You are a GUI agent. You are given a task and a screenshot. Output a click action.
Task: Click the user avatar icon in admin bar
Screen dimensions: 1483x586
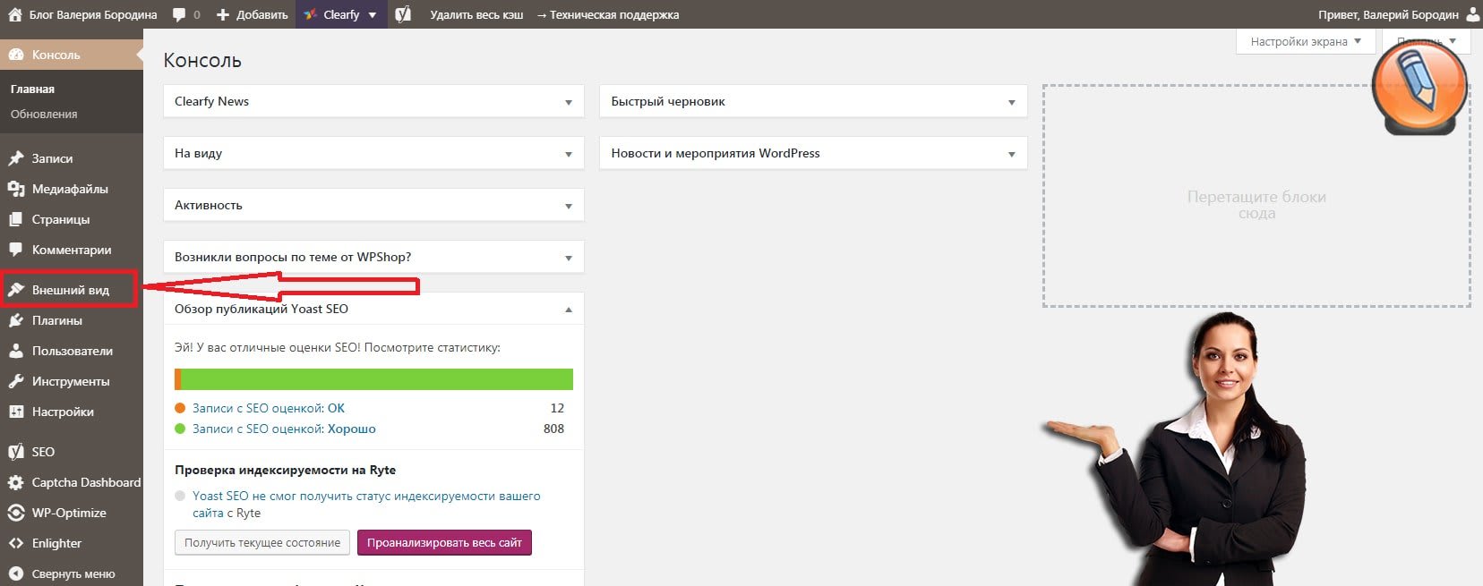(x=1473, y=14)
